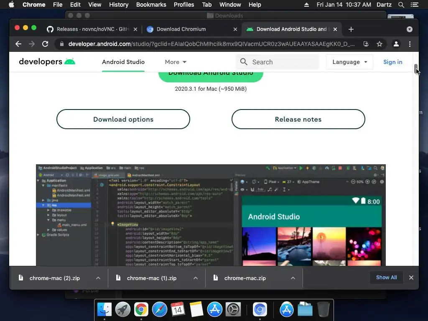Open the Bookmarks menu
The height and width of the screenshot is (321, 428).
pyautogui.click(x=151, y=5)
